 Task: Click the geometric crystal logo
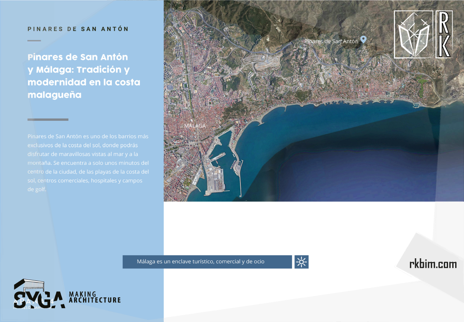point(413,35)
